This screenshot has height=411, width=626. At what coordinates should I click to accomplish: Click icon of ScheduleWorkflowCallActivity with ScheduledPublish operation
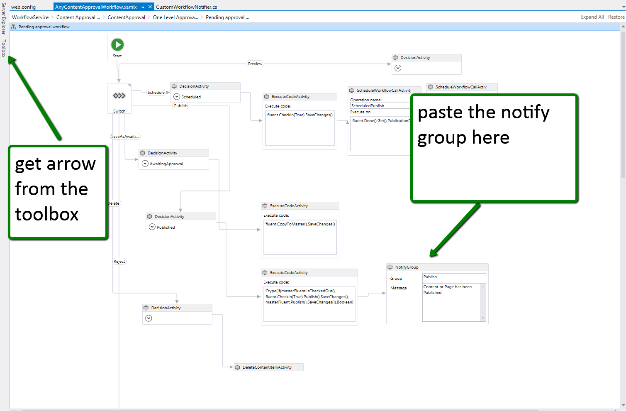tap(351, 90)
